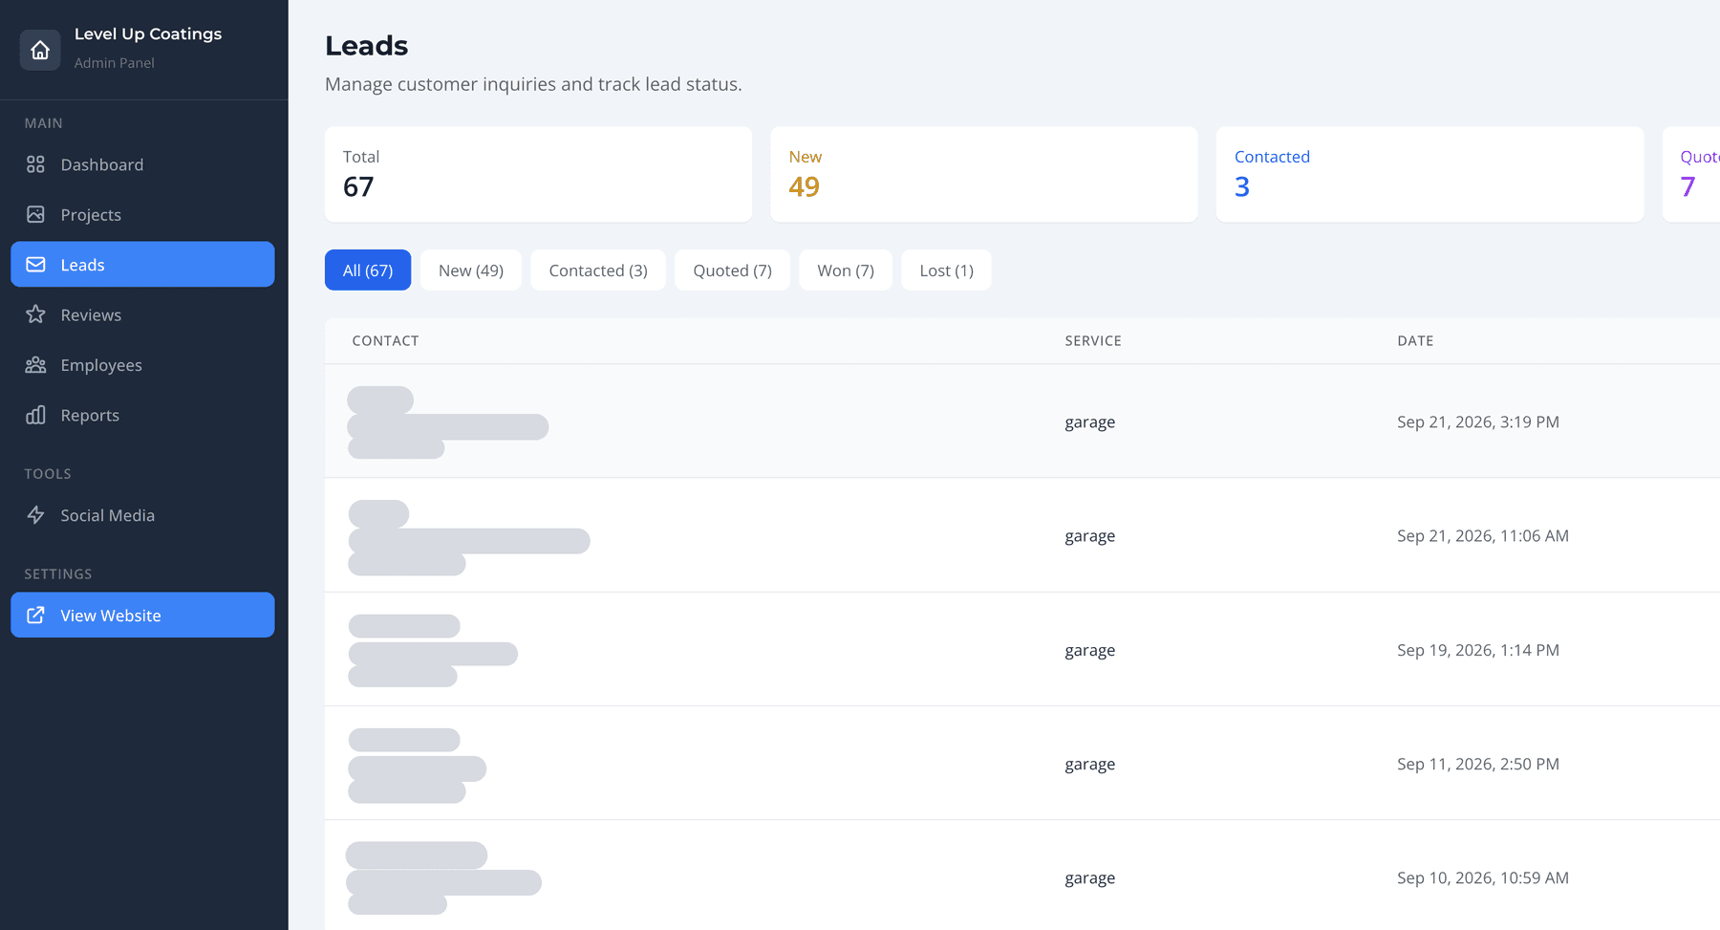Click the All (67) filter button
This screenshot has height=930, width=1720.
point(368,270)
